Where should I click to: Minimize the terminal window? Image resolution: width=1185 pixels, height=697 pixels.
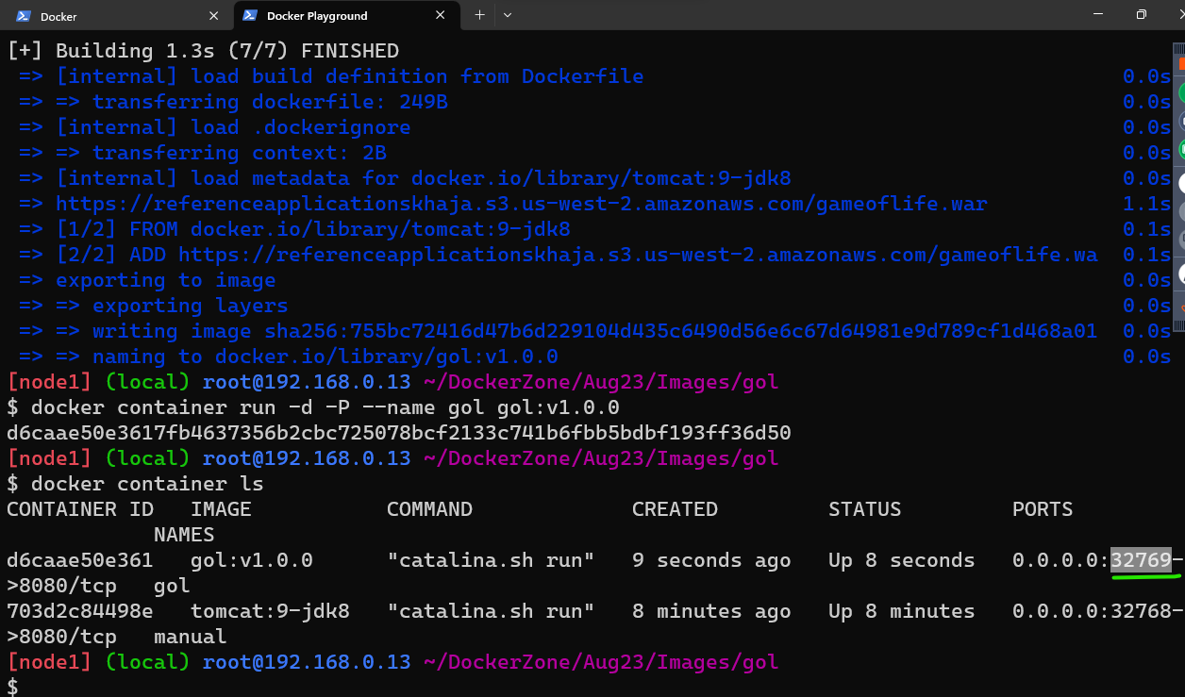1098,16
